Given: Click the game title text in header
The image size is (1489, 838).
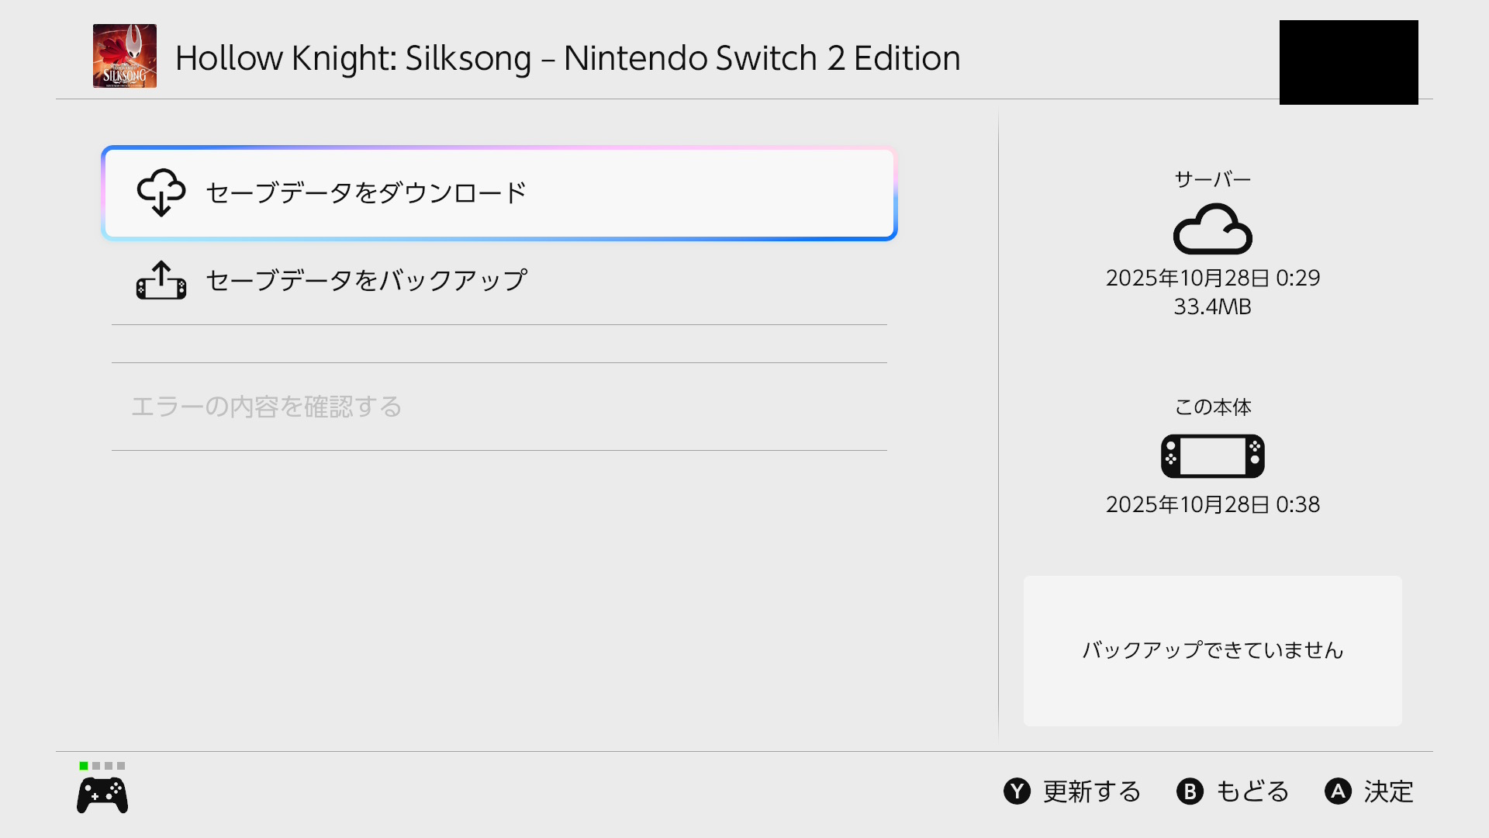Looking at the screenshot, I should point(568,58).
